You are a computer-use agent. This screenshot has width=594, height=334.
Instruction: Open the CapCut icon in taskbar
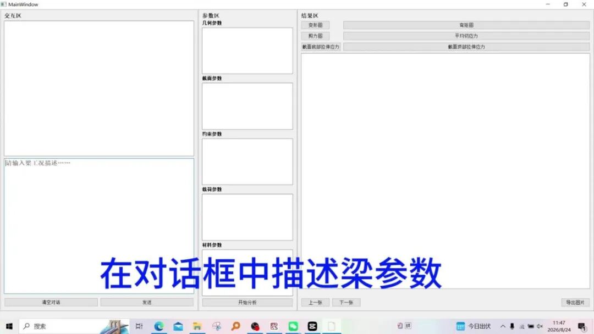point(312,326)
